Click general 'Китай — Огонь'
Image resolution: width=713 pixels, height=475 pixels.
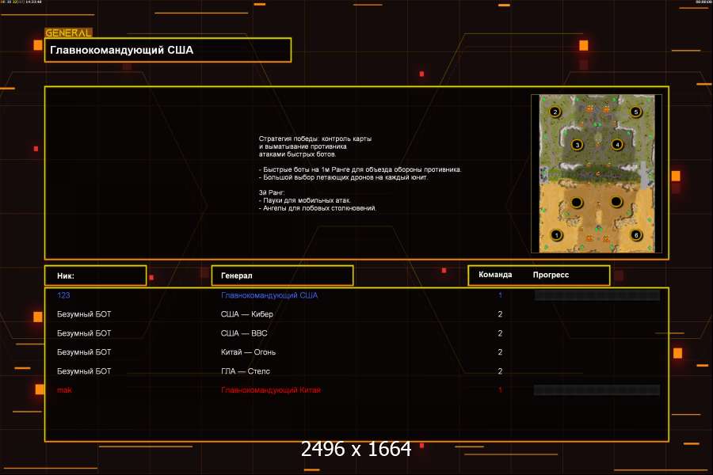tap(248, 351)
